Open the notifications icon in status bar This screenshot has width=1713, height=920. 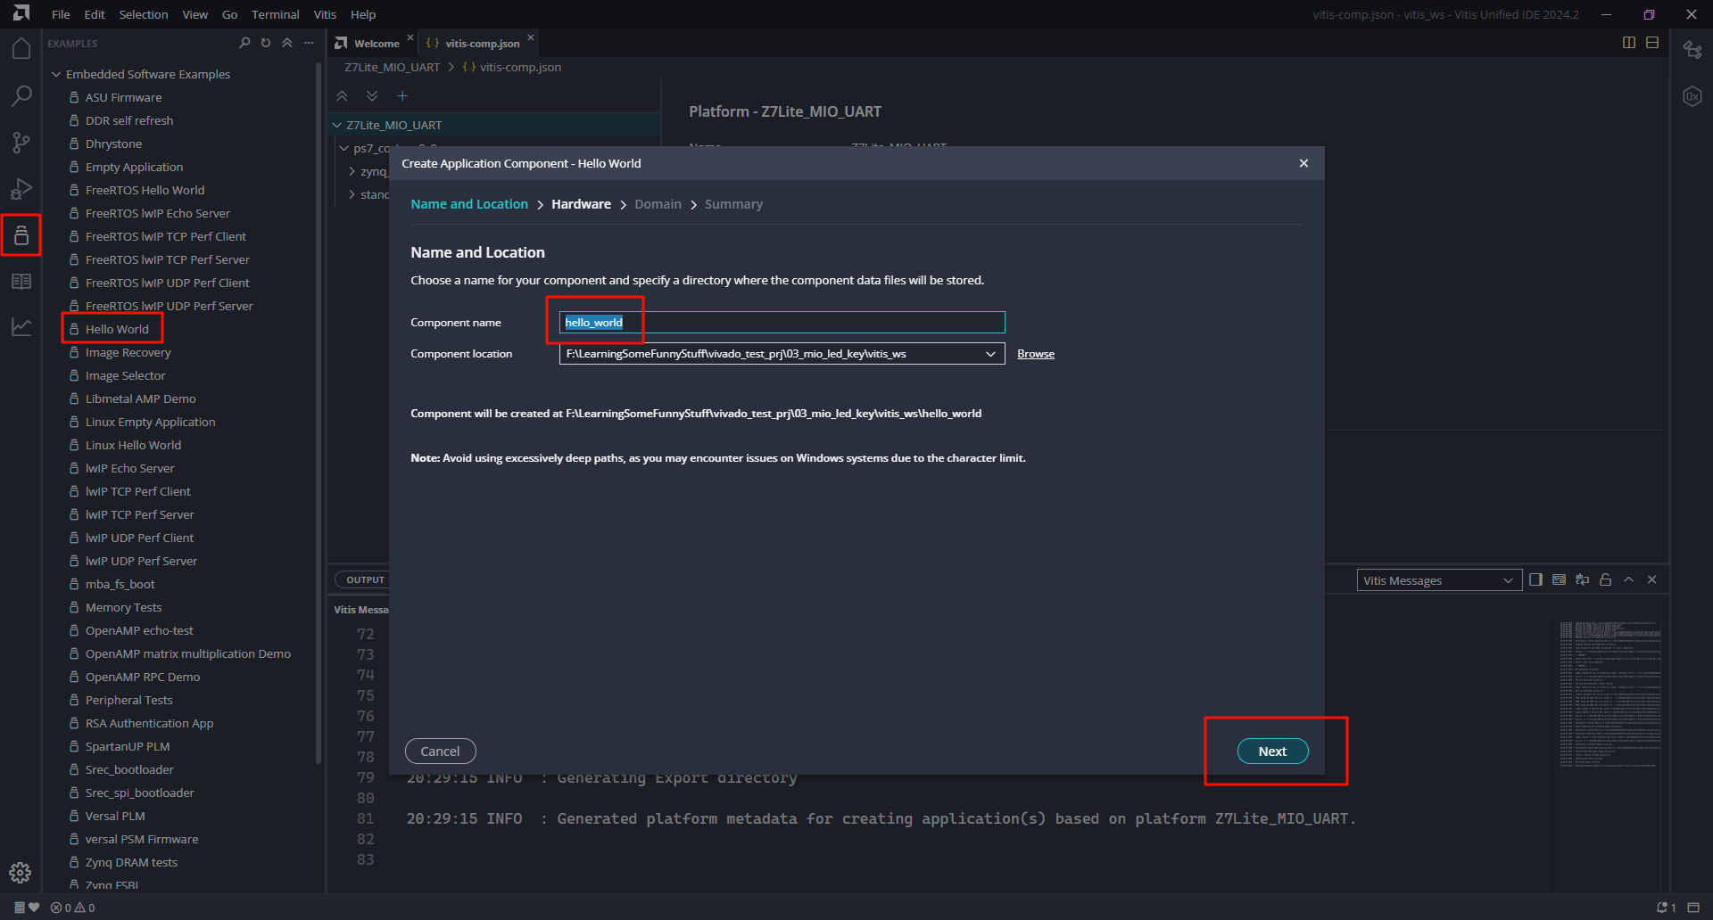(x=1666, y=908)
